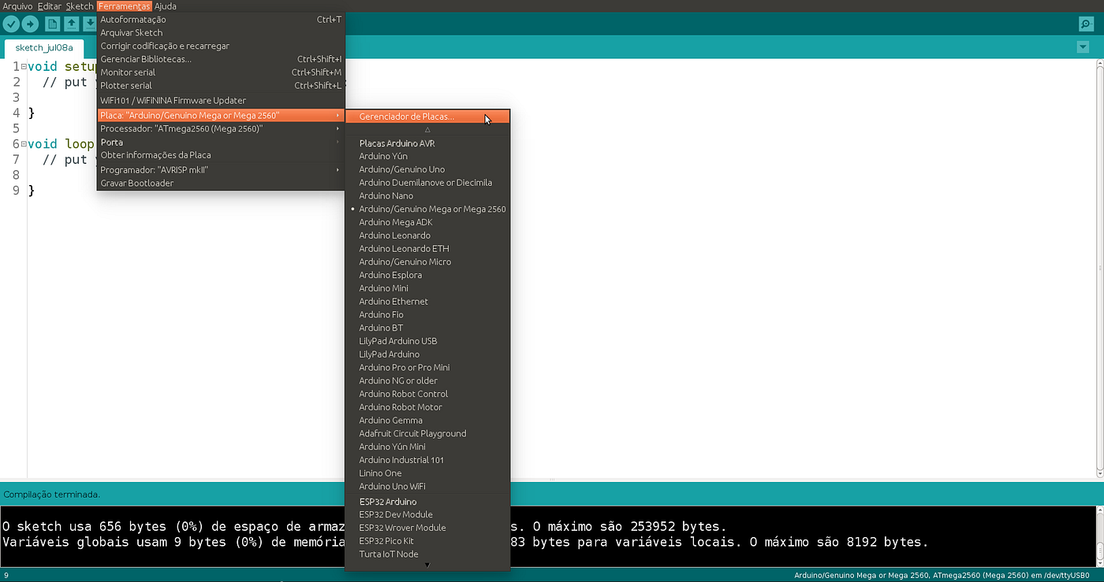Choose Gravar Bootloader from the menu
Image resolution: width=1104 pixels, height=582 pixels.
click(136, 183)
